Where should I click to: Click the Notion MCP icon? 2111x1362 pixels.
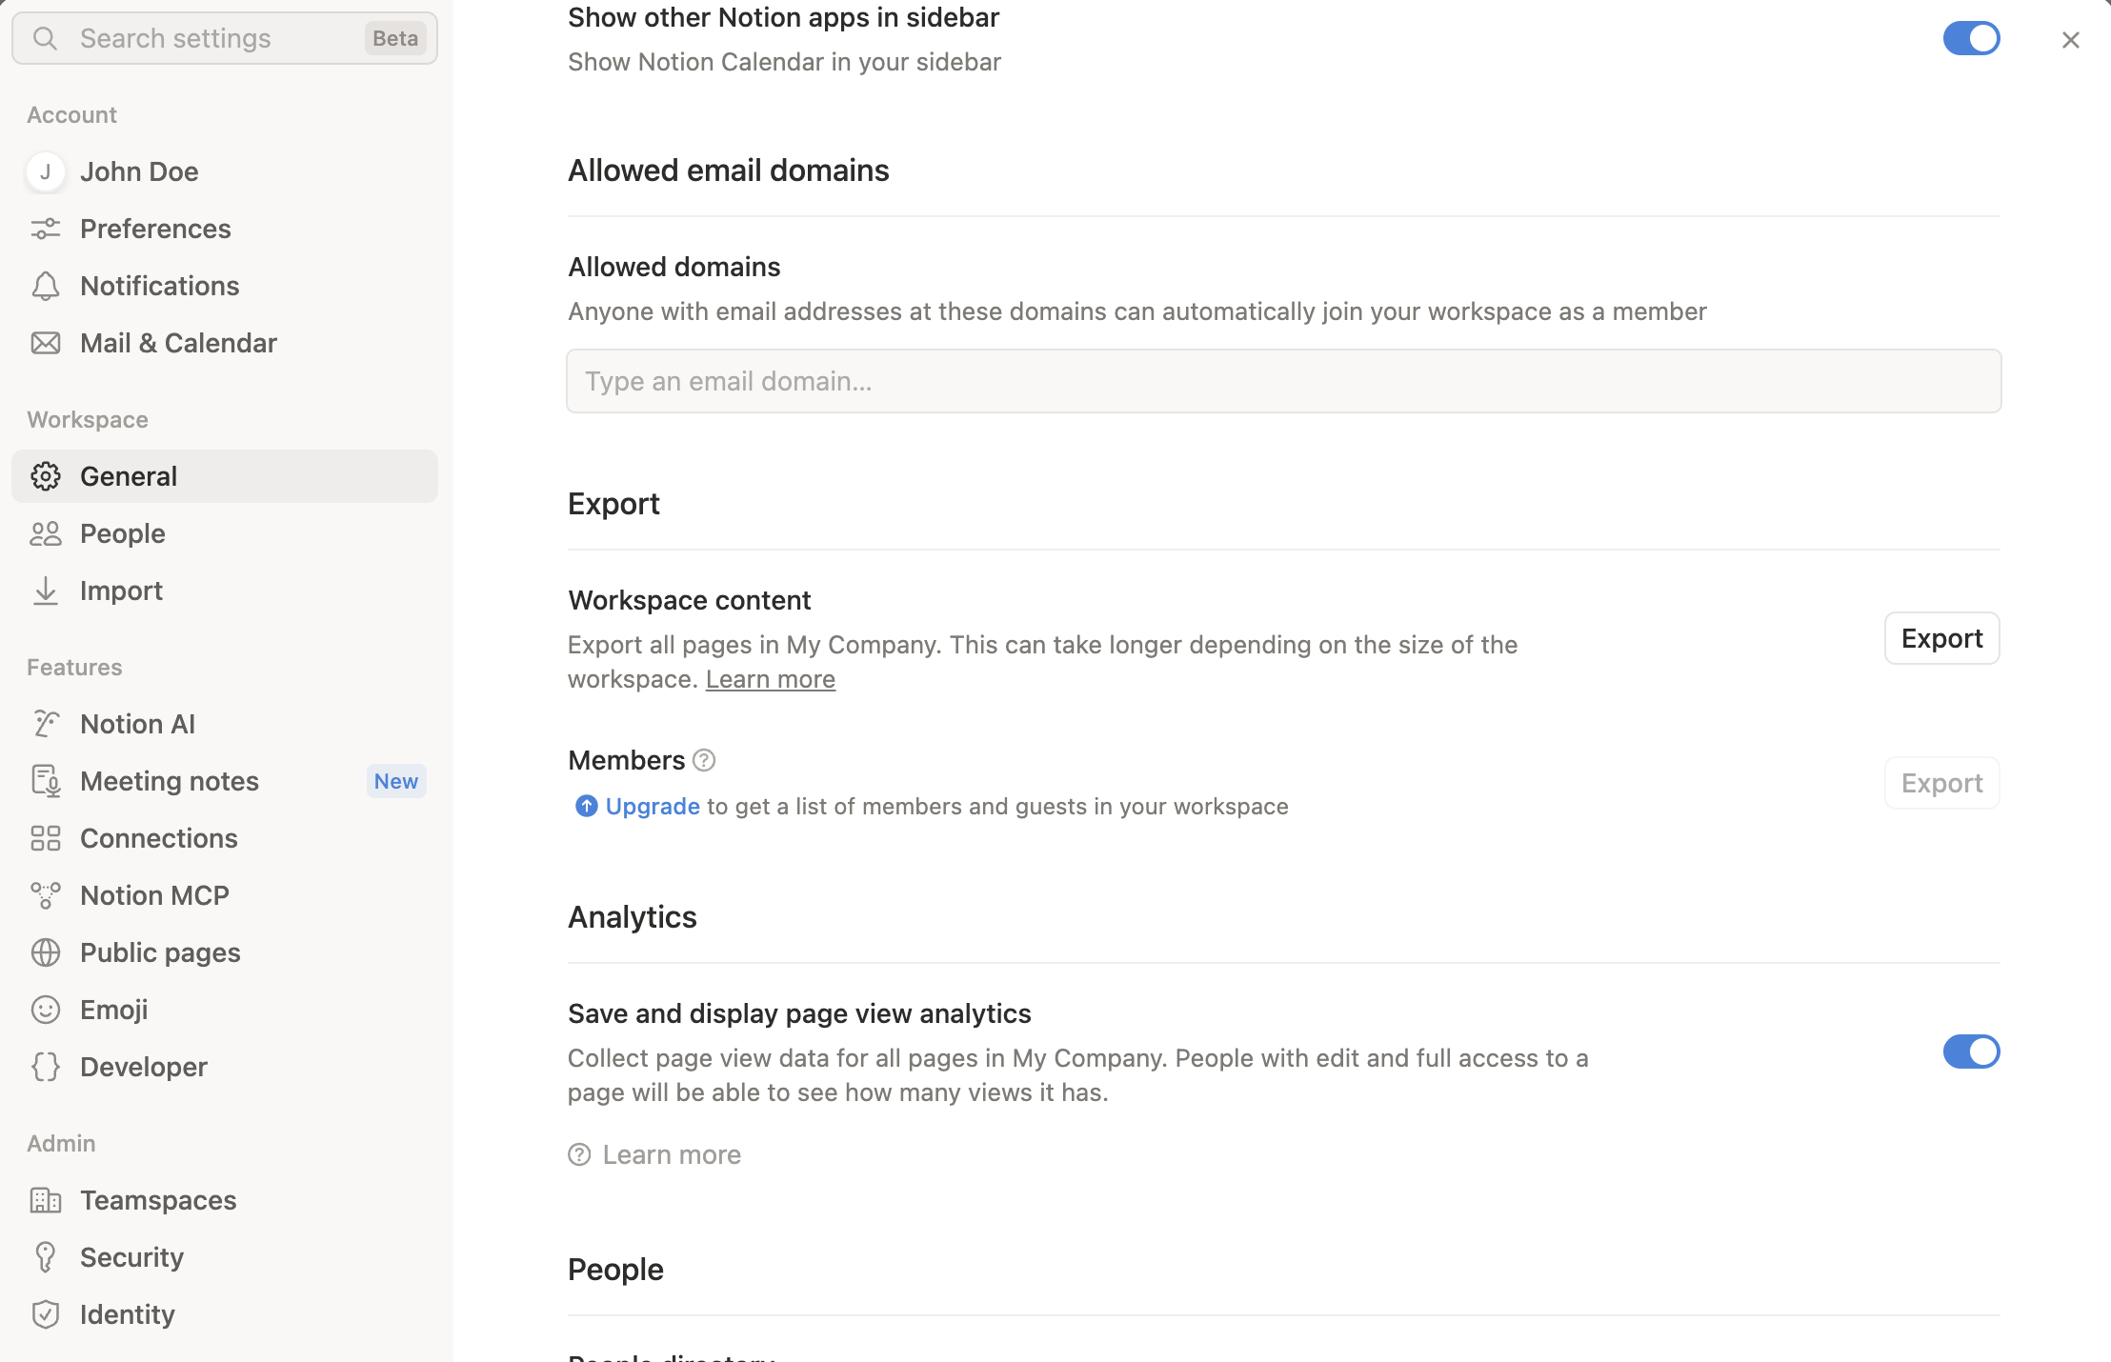46,895
